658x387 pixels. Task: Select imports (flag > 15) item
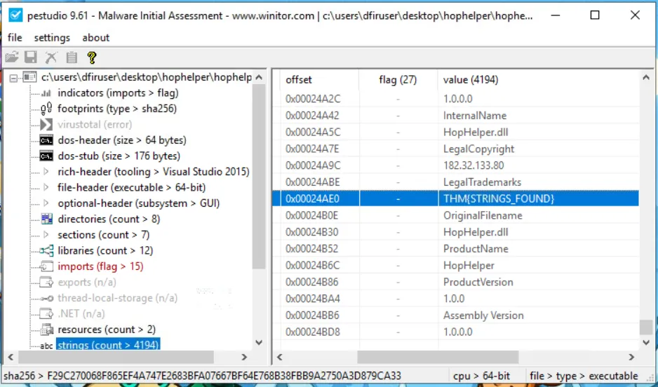[x=100, y=266]
